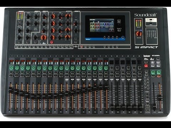171x128 pixels.
Task: Click the LF gain knob in the EQ section
Action: click(52, 37)
